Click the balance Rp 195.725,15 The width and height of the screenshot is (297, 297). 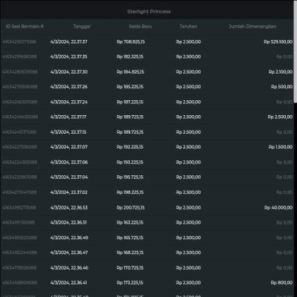tap(130, 177)
